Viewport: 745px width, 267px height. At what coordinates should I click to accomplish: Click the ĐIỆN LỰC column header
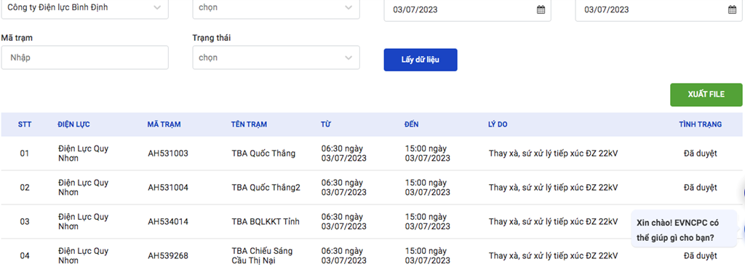click(73, 124)
